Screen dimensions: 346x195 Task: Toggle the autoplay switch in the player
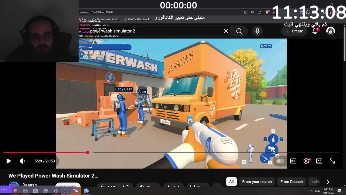(280, 161)
